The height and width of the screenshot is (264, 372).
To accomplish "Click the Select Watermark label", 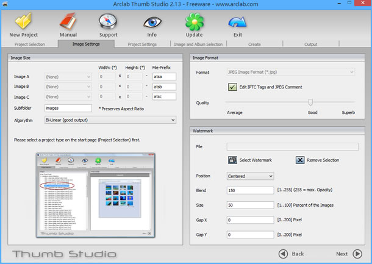I will click(256, 160).
